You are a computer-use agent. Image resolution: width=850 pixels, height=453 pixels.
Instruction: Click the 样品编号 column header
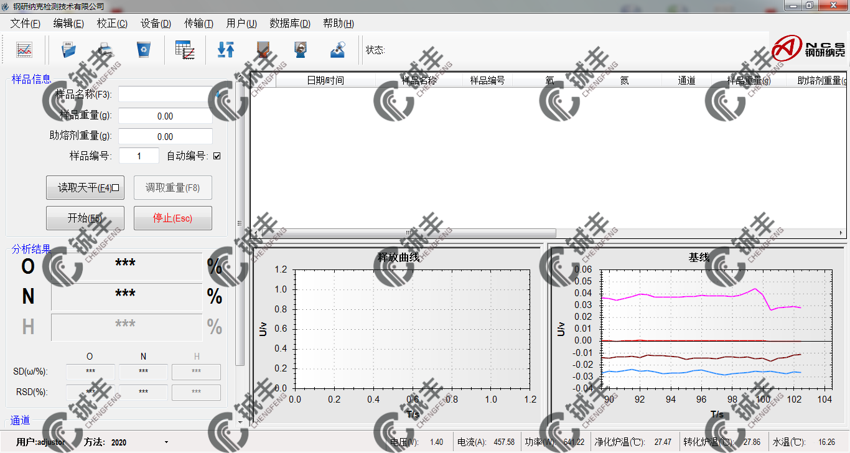(487, 80)
